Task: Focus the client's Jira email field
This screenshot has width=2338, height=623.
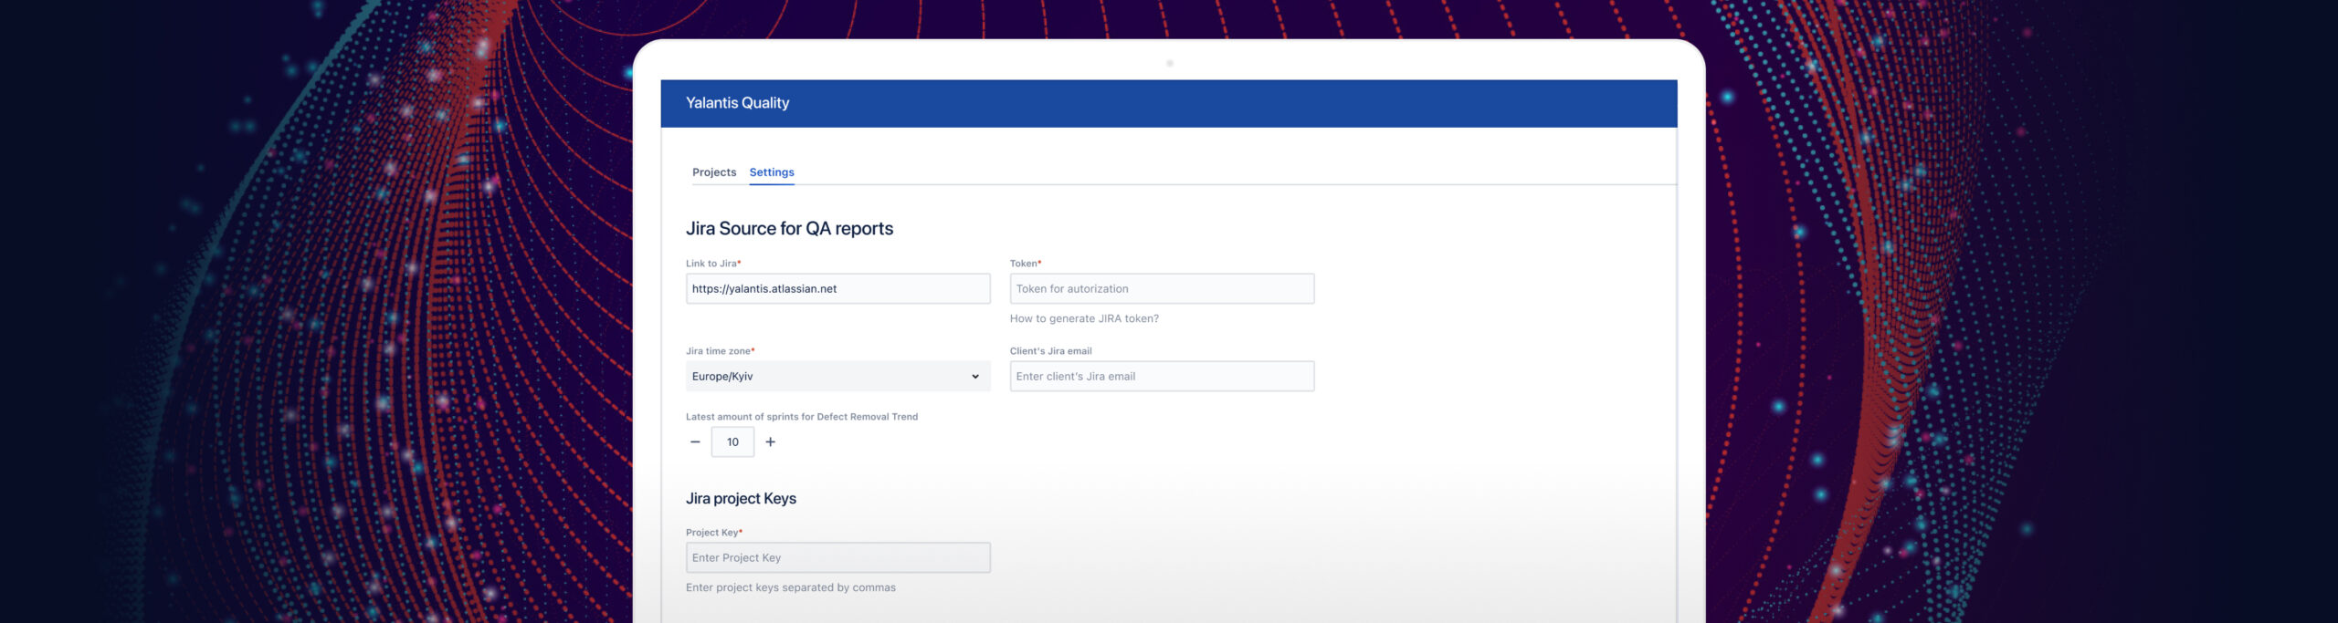Action: pyautogui.click(x=1162, y=377)
